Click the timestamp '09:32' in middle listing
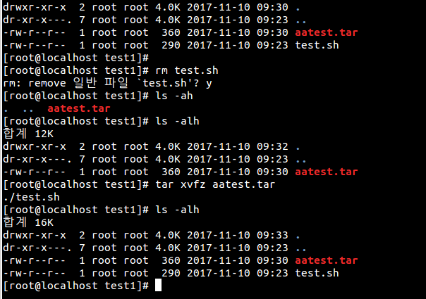The image size is (426, 299). pyautogui.click(x=272, y=146)
